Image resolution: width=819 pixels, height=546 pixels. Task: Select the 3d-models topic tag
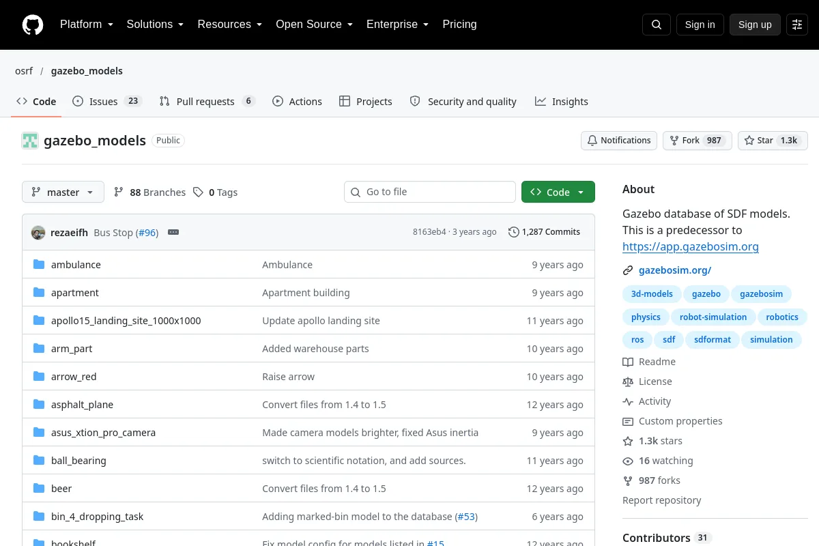click(652, 294)
